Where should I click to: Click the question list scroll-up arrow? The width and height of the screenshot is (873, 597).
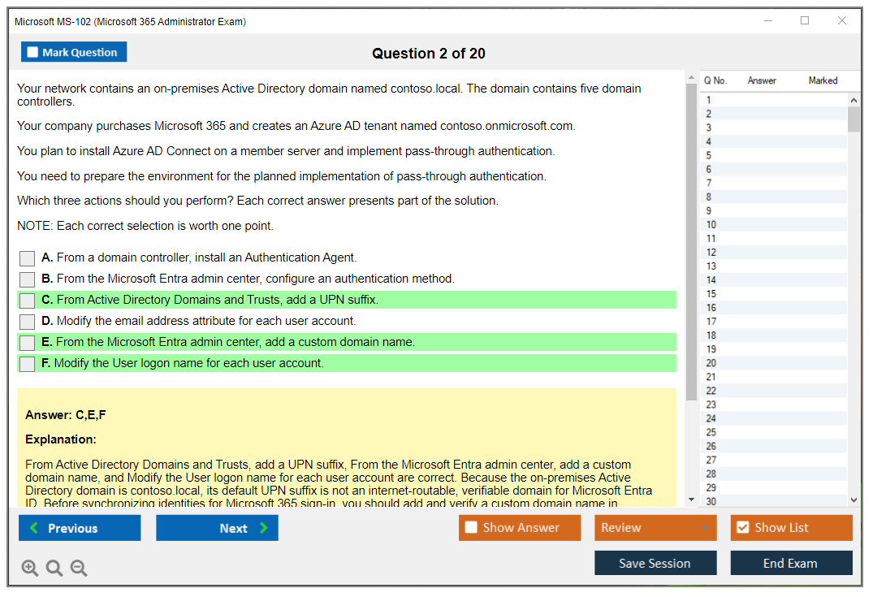click(854, 100)
